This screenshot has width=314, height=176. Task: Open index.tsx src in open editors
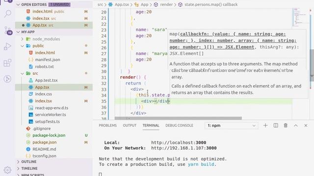[53, 19]
